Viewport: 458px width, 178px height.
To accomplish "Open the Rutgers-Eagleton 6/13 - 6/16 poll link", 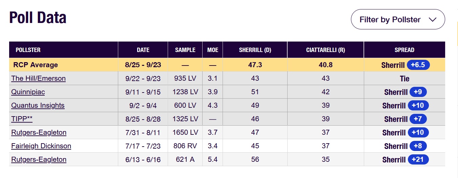I will (39, 159).
